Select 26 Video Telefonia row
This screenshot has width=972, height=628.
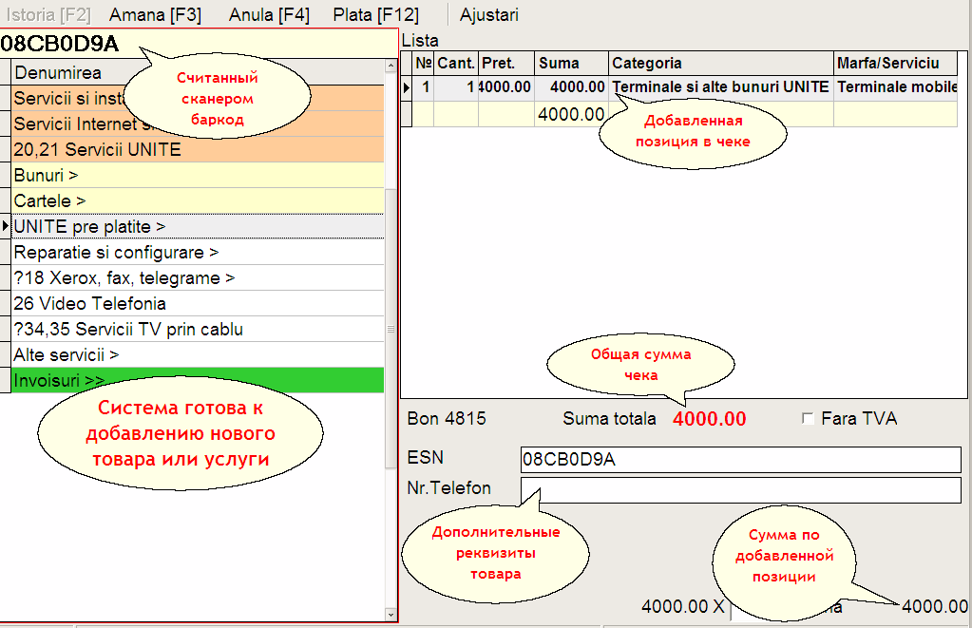click(x=198, y=304)
